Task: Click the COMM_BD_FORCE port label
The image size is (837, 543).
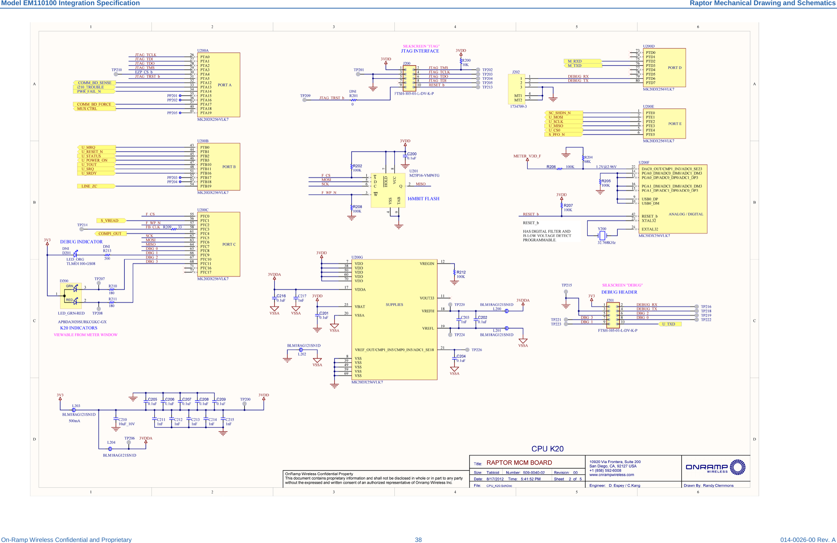Action: pyautogui.click(x=95, y=104)
